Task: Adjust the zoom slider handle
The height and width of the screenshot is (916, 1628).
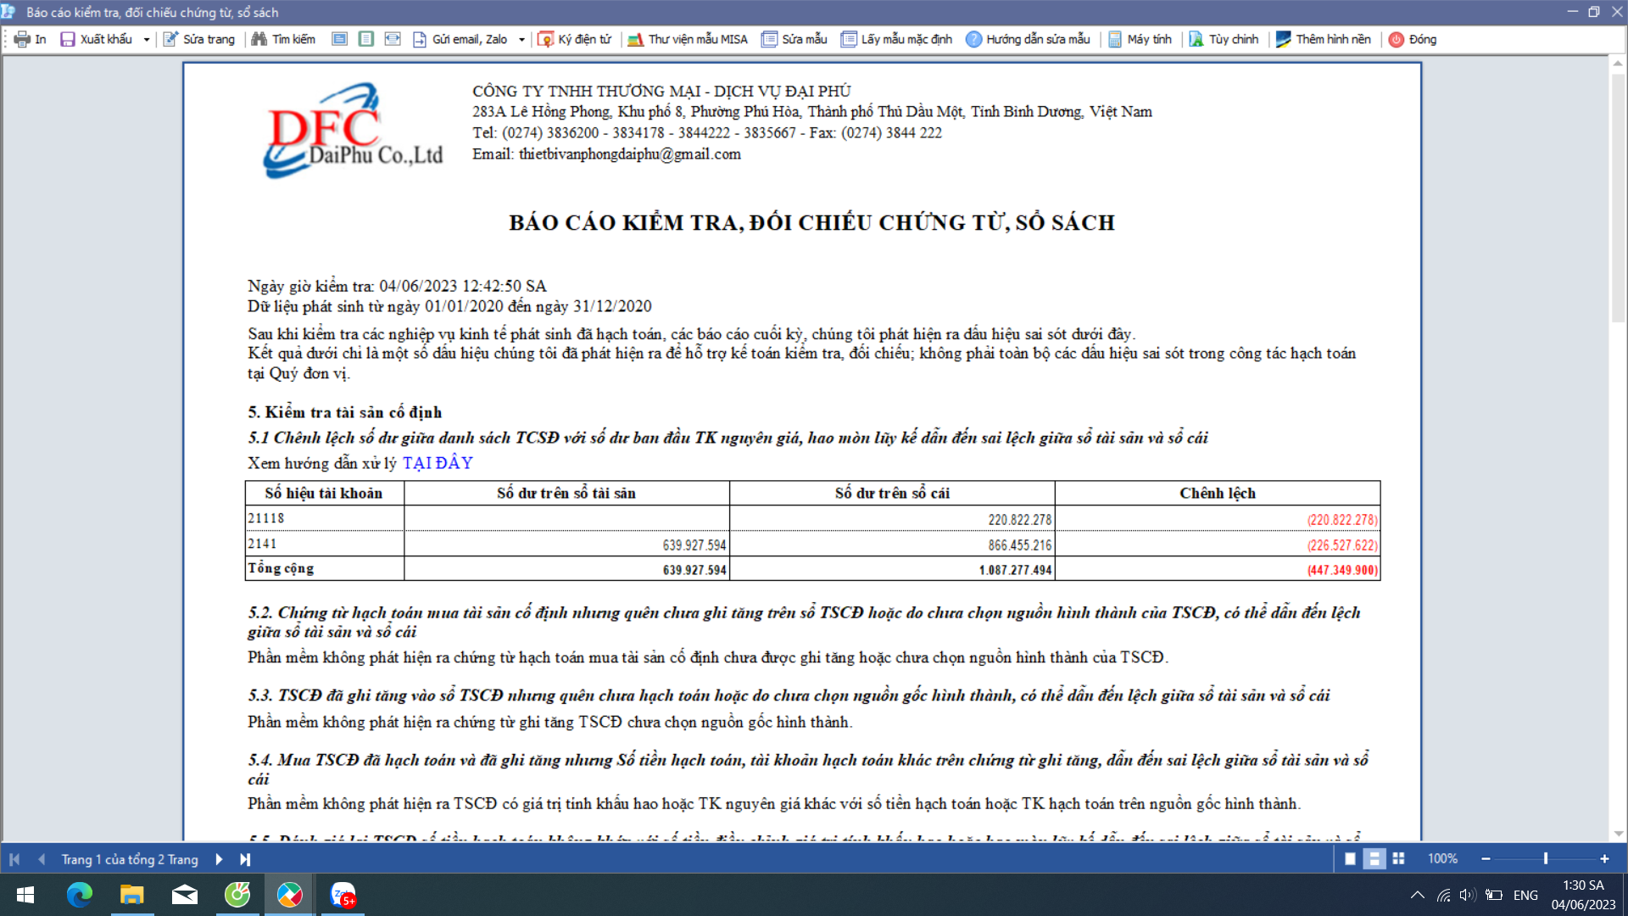Action: 1545,859
